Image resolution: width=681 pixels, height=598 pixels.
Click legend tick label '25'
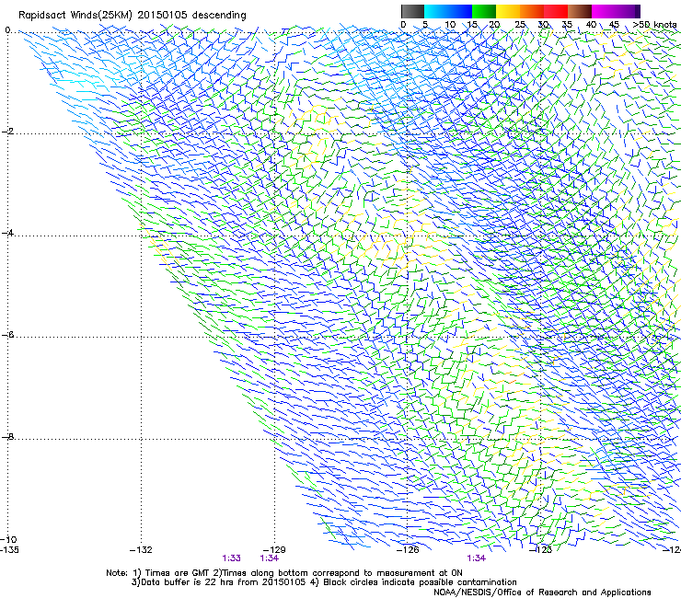pyautogui.click(x=520, y=25)
